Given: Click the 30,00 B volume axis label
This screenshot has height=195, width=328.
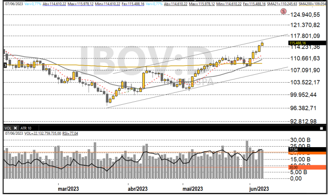Looking at the screenshot, I should pyautogui.click(x=300, y=140).
